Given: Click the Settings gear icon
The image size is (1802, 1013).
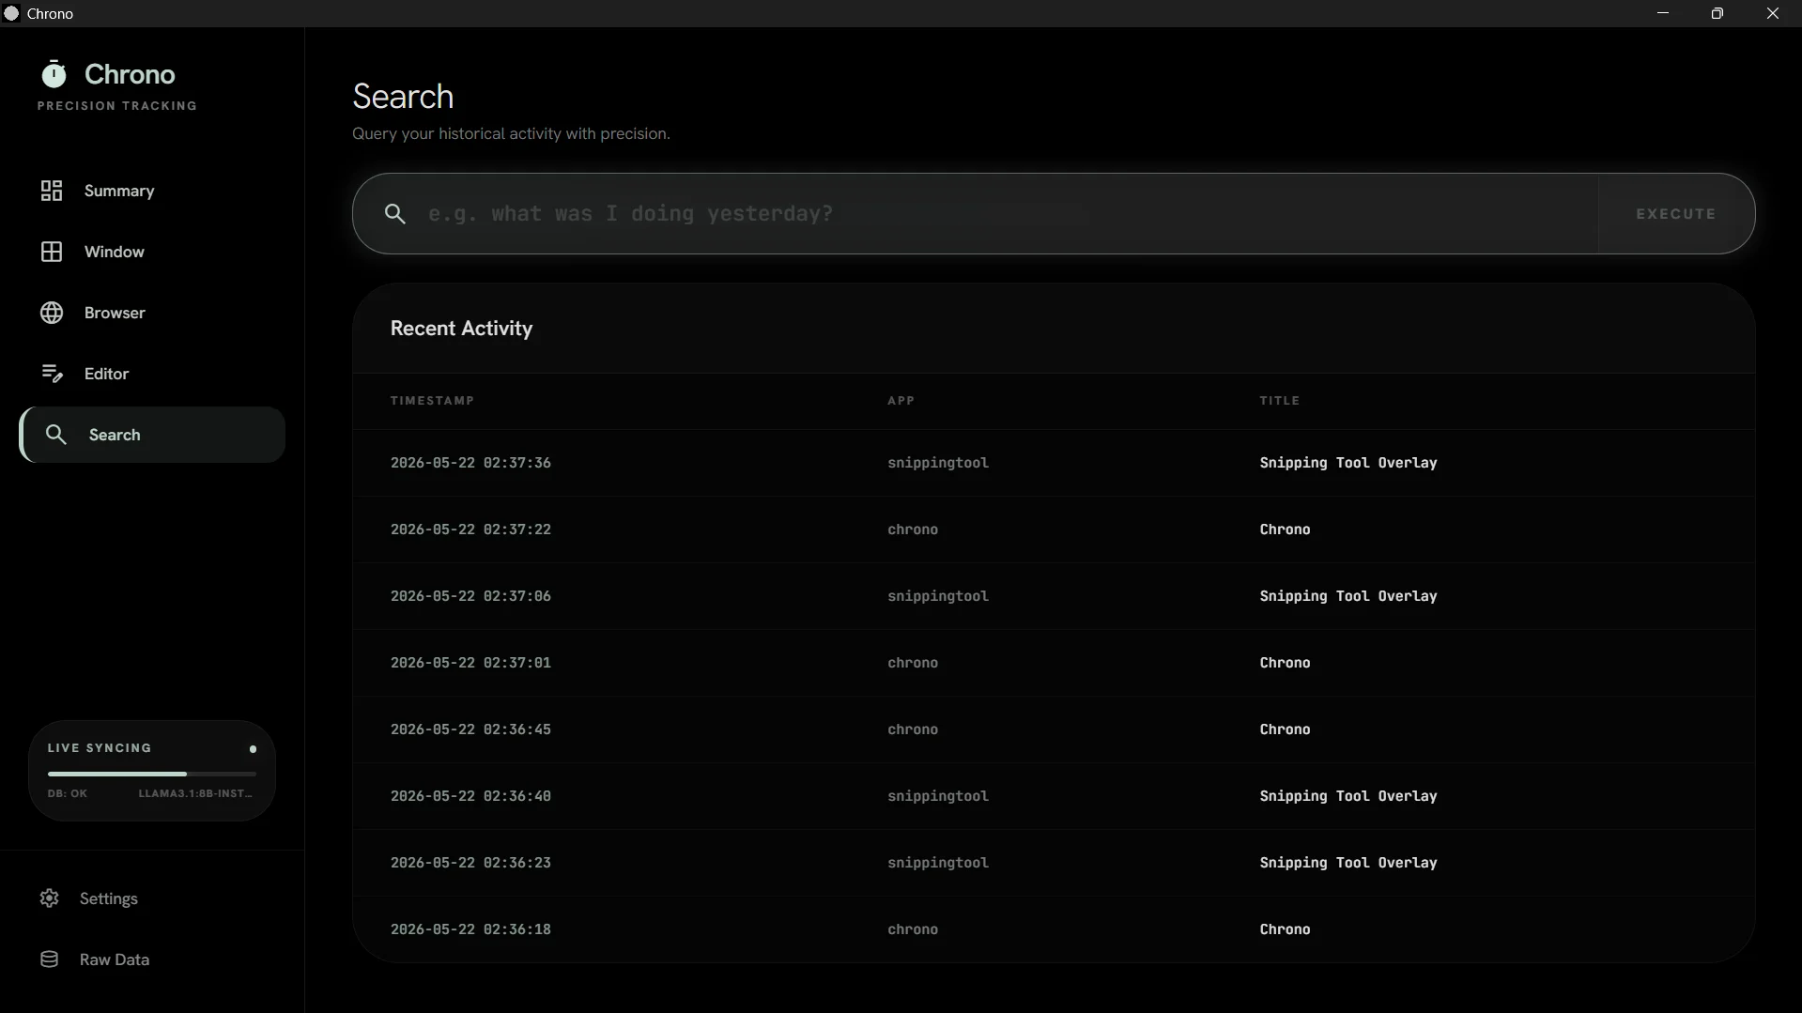Looking at the screenshot, I should coord(50,898).
